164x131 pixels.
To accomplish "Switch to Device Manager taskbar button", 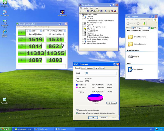I will click(44, 129).
